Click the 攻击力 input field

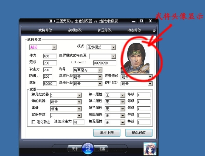[x=48, y=70]
